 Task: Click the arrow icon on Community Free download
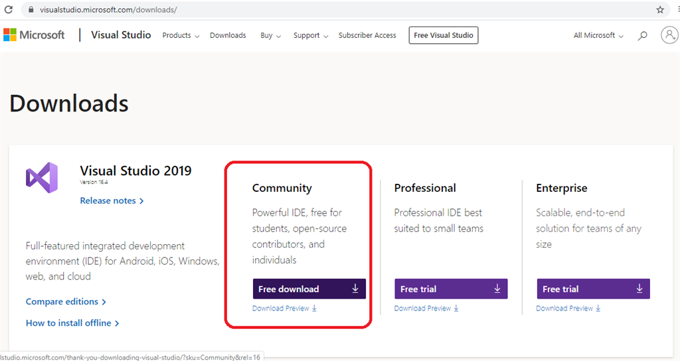(355, 289)
